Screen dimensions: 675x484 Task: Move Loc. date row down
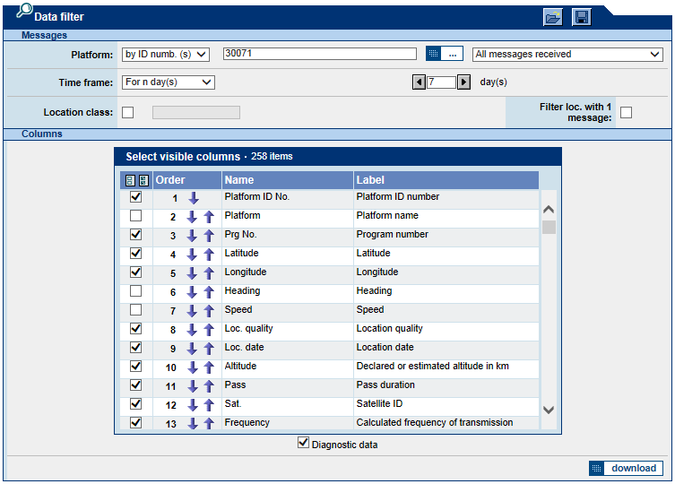pyautogui.click(x=192, y=349)
